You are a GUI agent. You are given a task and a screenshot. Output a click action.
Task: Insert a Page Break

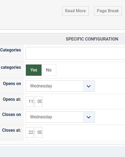(108, 11)
